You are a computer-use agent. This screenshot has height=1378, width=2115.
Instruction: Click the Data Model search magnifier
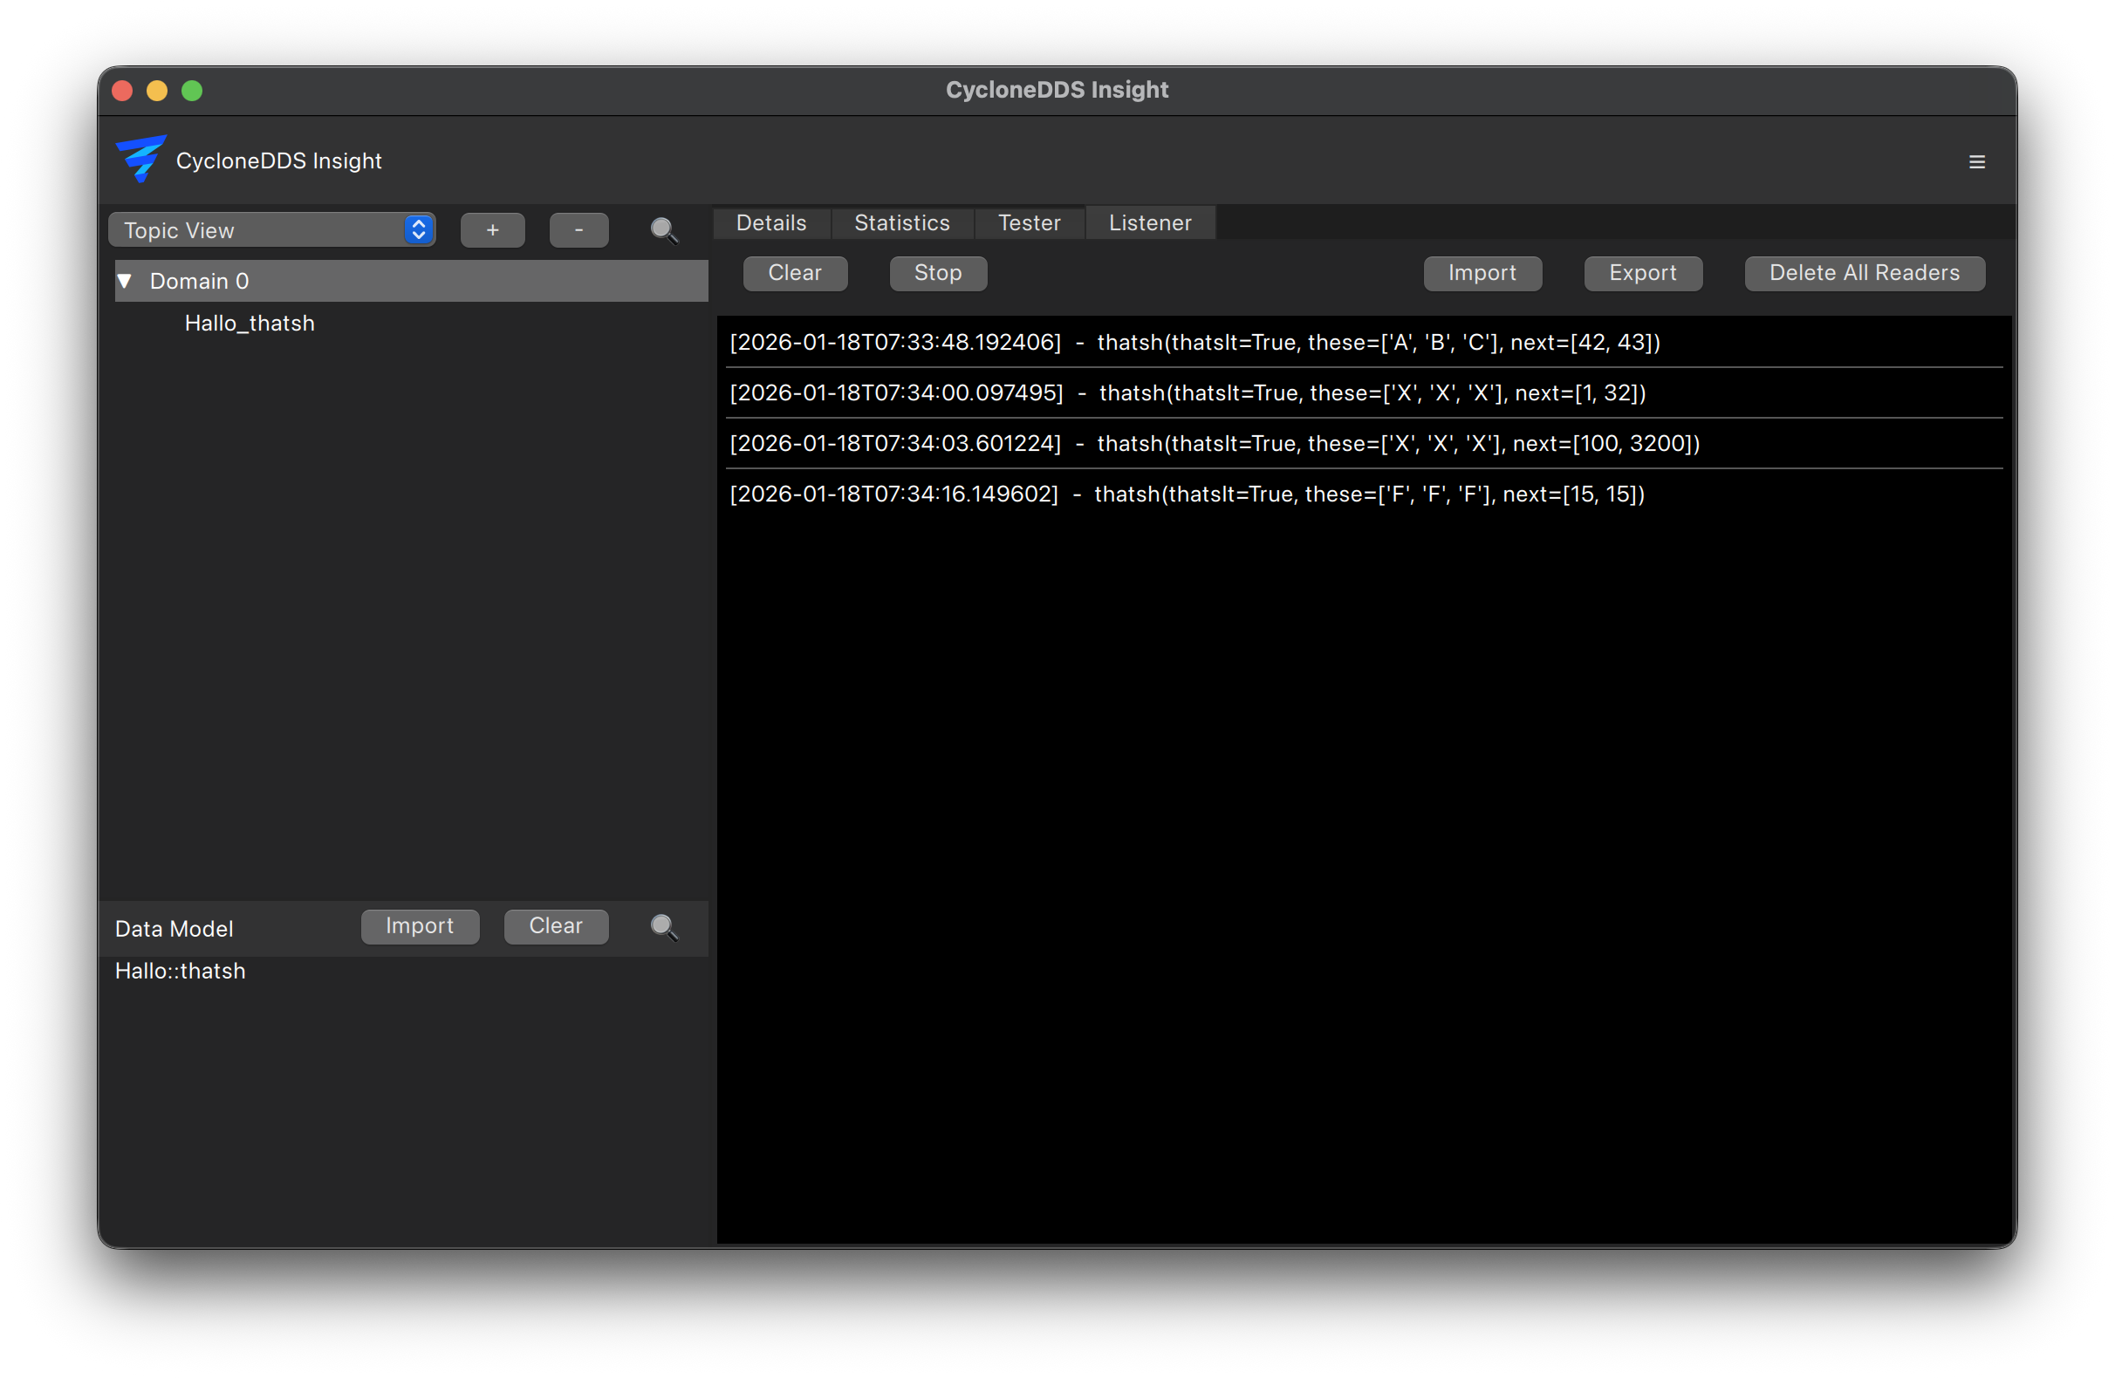pyautogui.click(x=663, y=927)
